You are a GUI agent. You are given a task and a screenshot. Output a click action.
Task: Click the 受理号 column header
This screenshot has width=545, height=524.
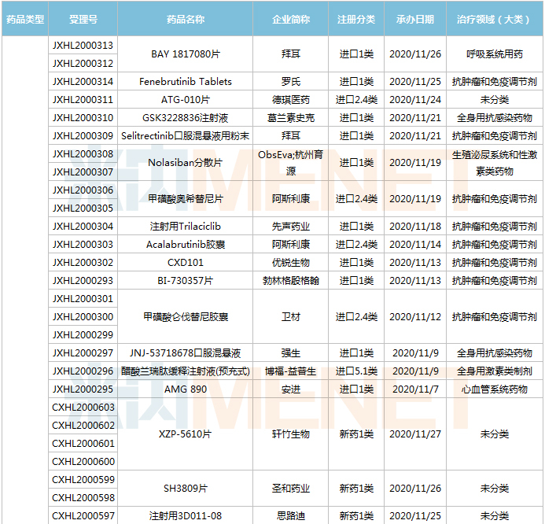pyautogui.click(x=83, y=19)
